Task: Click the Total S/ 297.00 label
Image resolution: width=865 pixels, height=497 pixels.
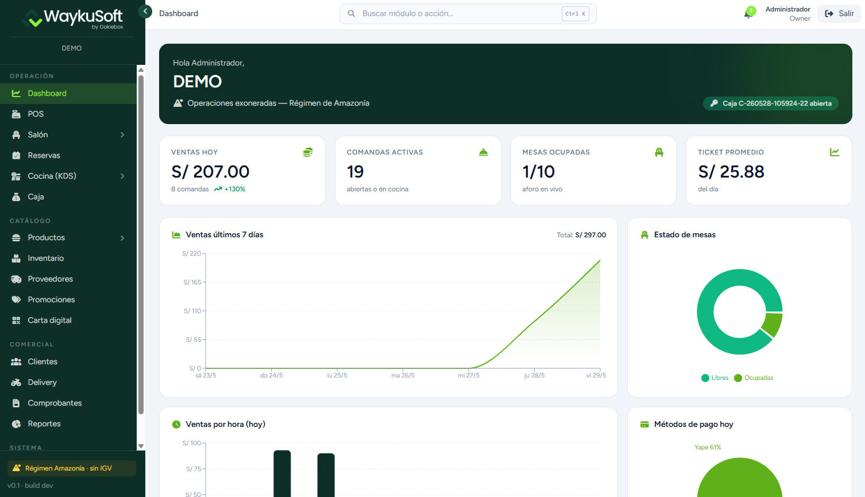Action: [581, 235]
